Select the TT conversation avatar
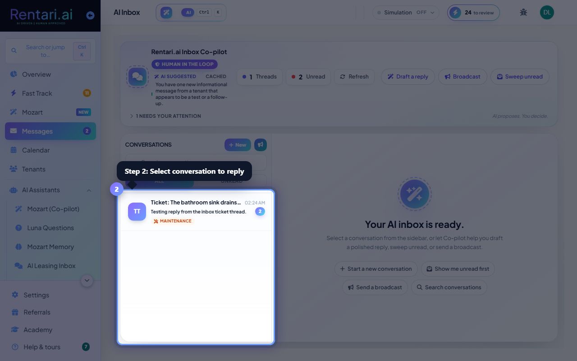Viewport: 577px width, 361px height. click(x=137, y=212)
